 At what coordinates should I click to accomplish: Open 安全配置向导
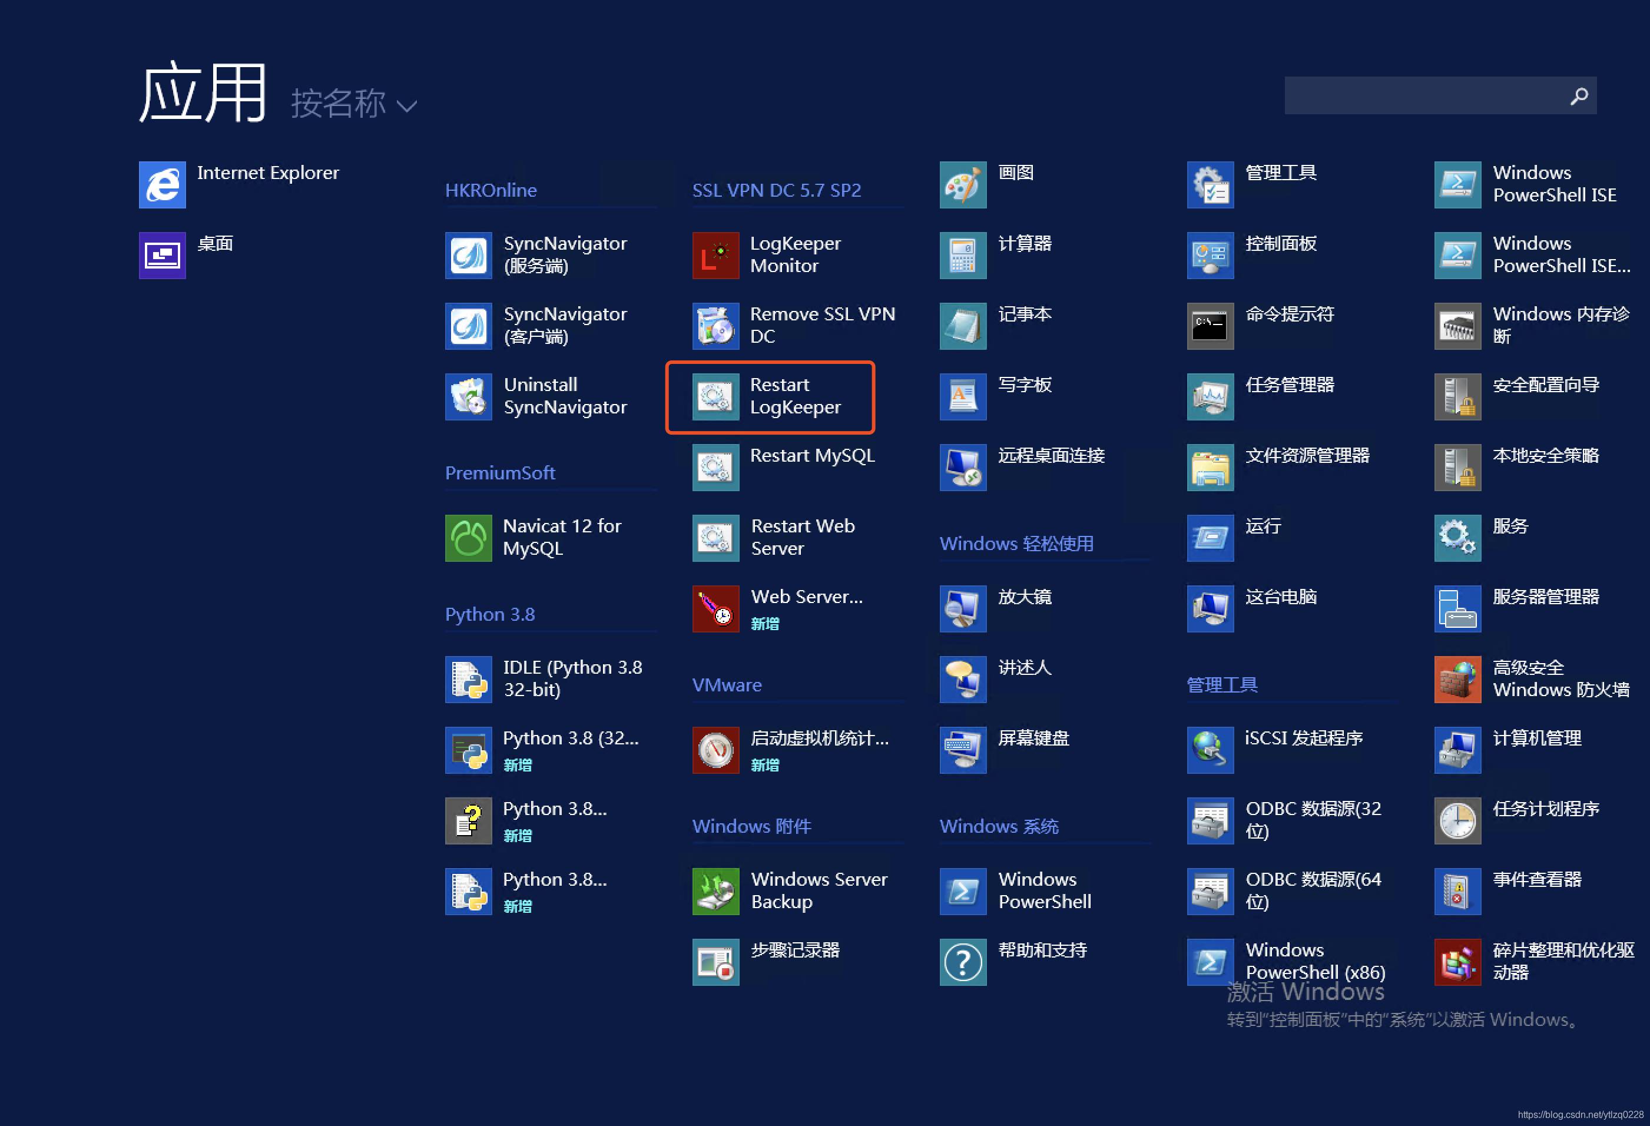(1457, 396)
